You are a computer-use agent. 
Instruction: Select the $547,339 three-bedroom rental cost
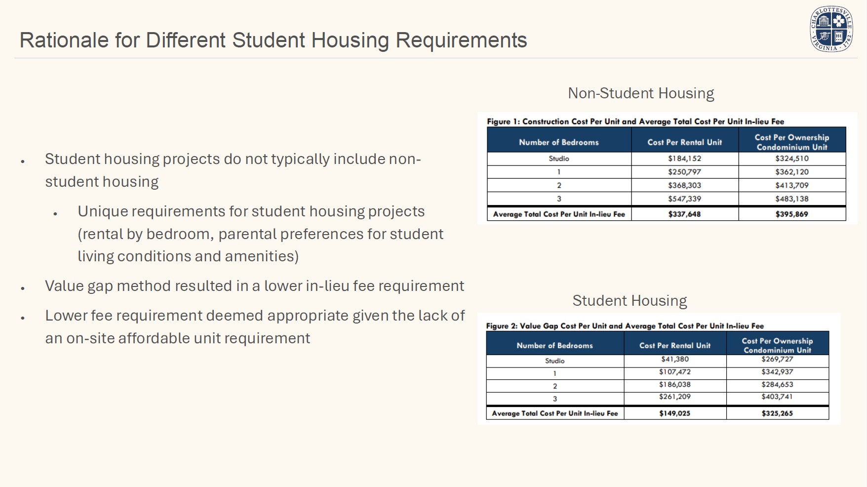tap(684, 199)
